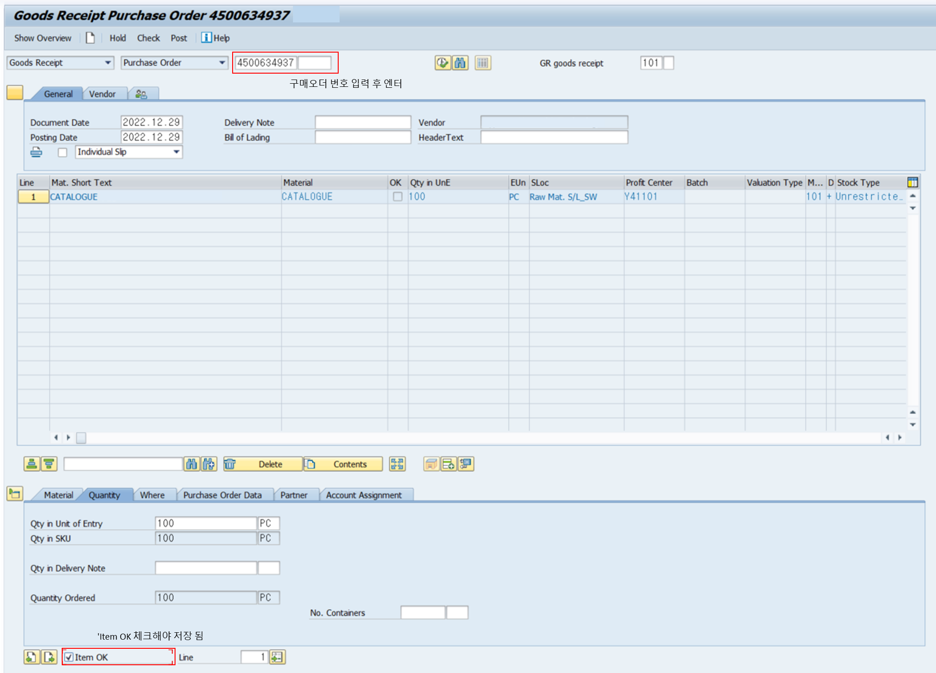The width and height of the screenshot is (936, 673).
Task: Open the Individual Slip dropdown
Action: click(176, 152)
